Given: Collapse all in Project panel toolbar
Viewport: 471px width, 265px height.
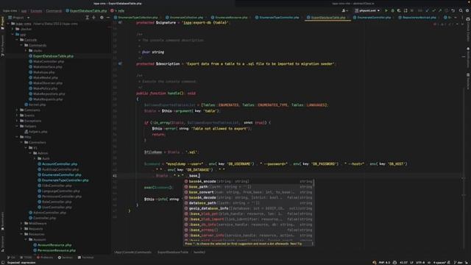Looking at the screenshot, I should click(93, 18).
